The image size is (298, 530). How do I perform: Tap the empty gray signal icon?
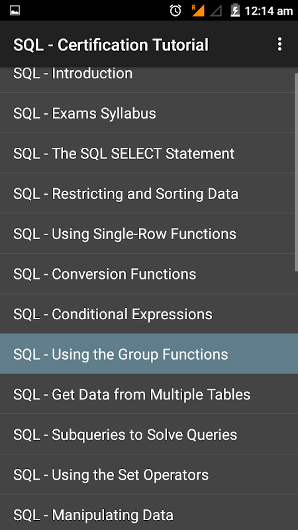(x=216, y=11)
